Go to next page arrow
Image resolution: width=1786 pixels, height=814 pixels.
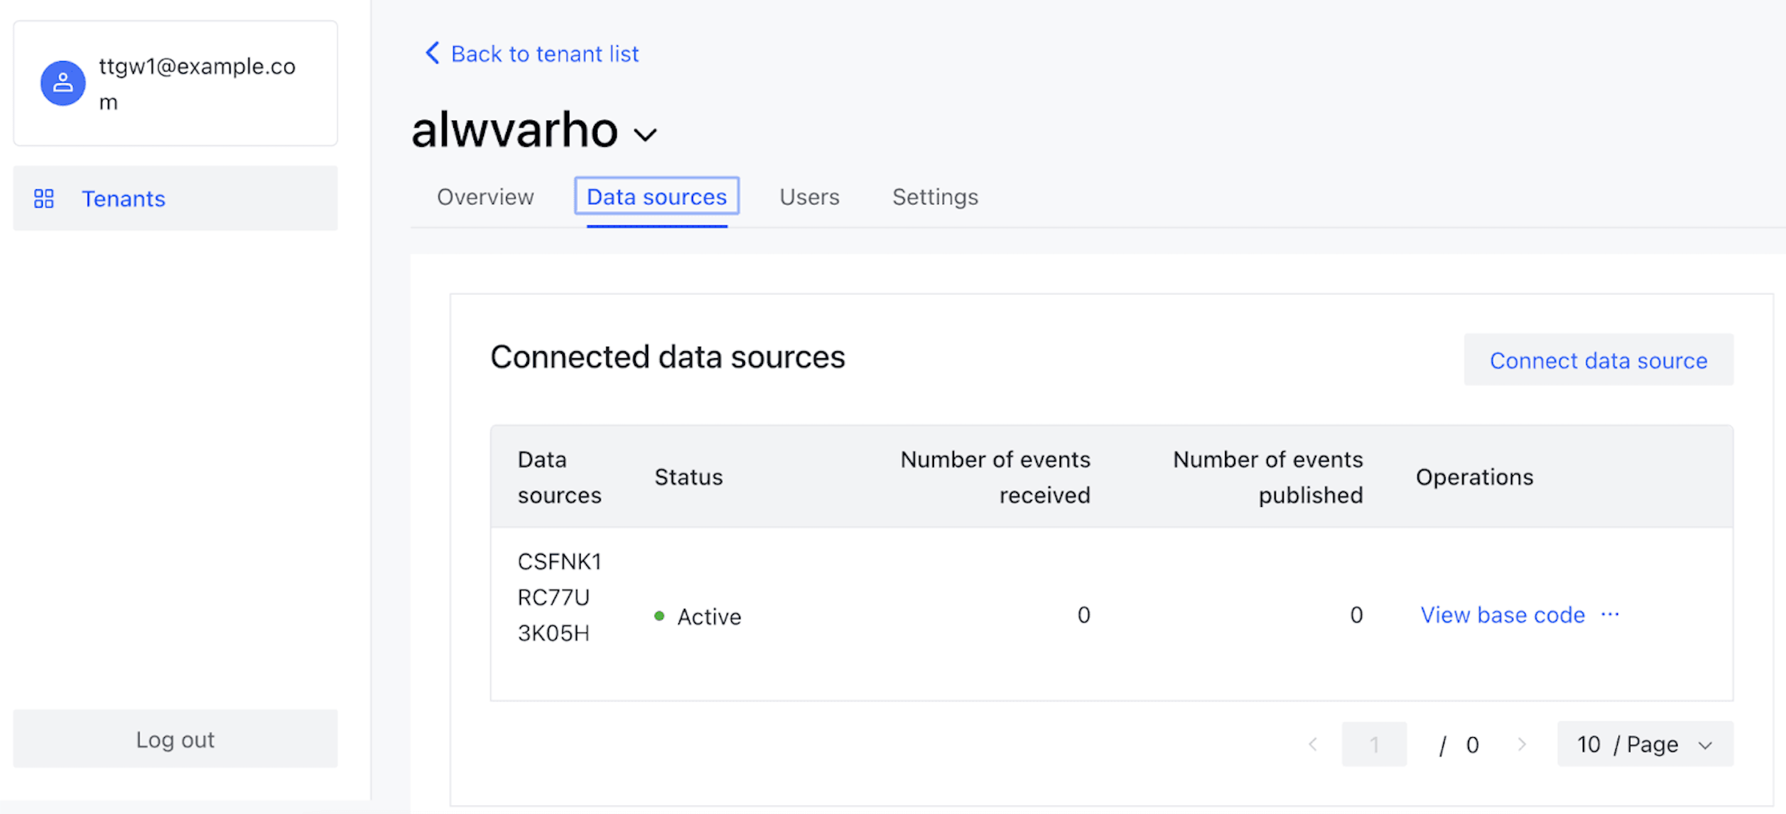pos(1521,744)
